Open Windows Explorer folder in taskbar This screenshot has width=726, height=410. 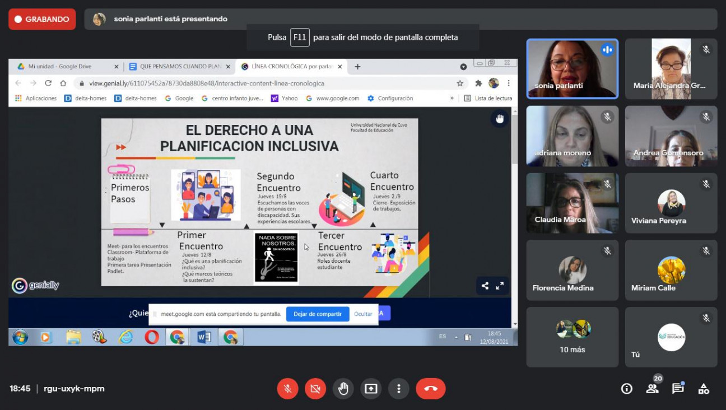(73, 337)
